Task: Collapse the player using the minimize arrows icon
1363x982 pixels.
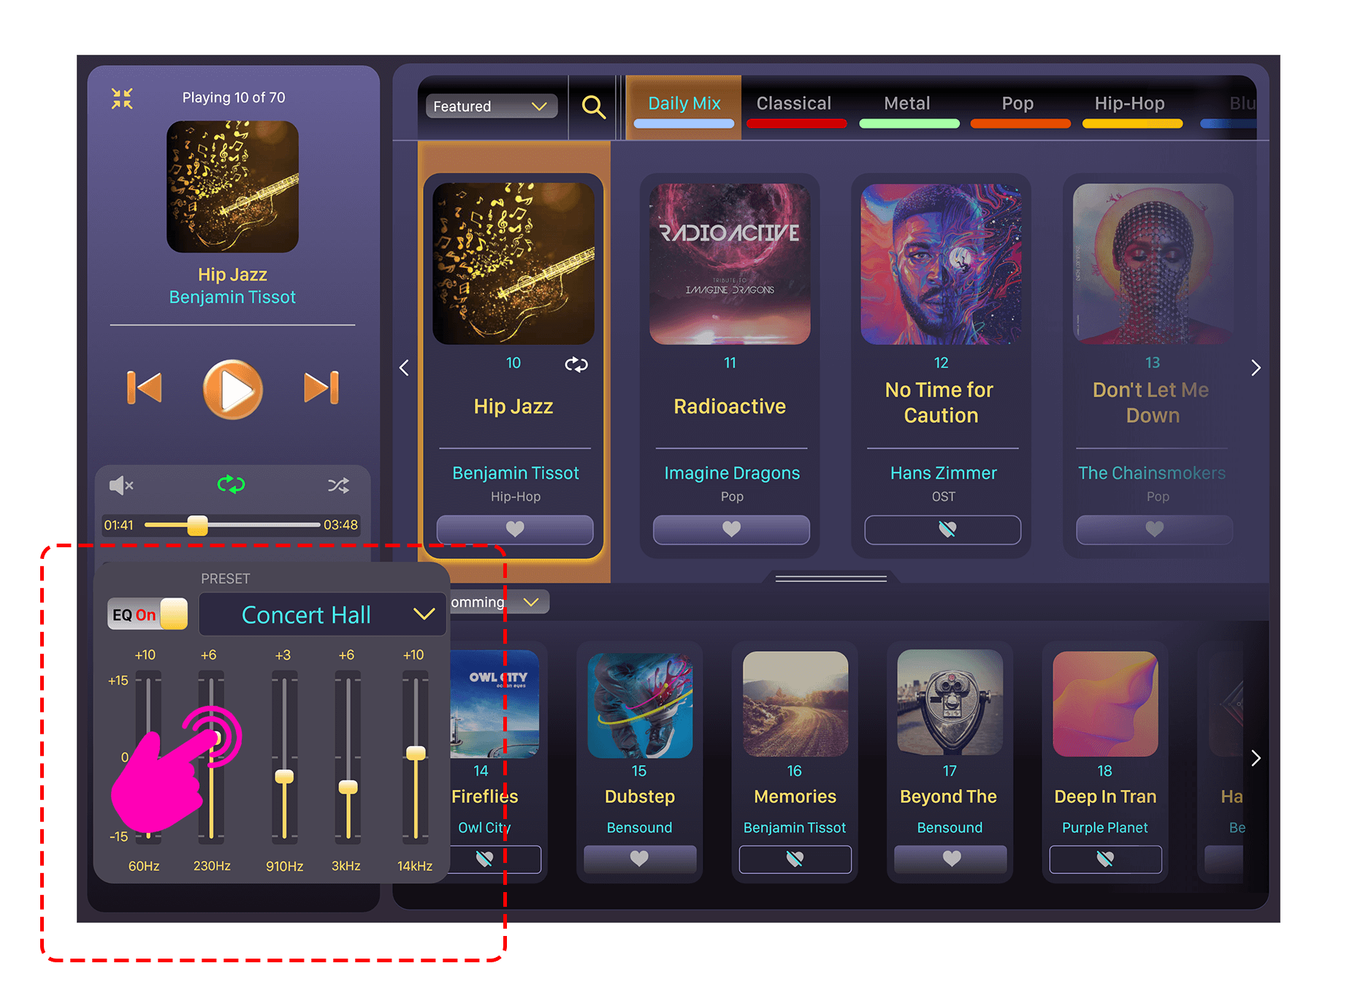Action: pyautogui.click(x=122, y=98)
